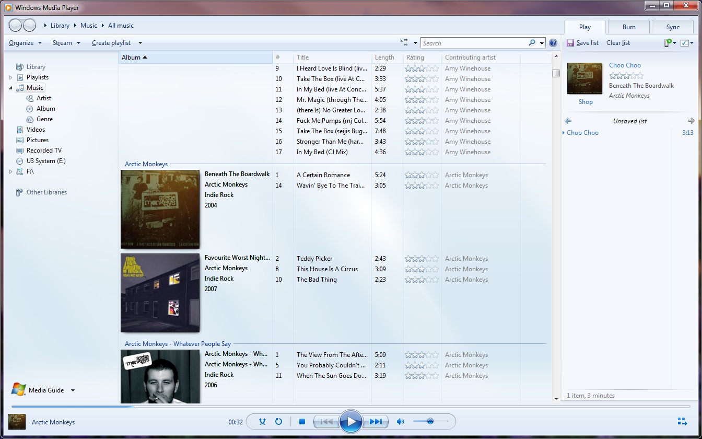Screen dimensions: 702x439
Task: Click the view options icon
Action: click(x=404, y=43)
